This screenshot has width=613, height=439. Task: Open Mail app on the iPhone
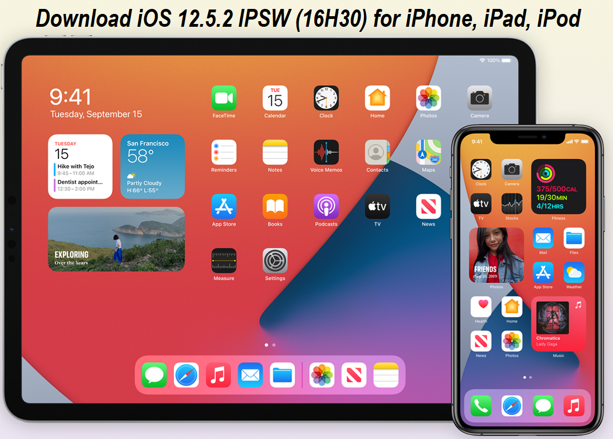point(543,238)
